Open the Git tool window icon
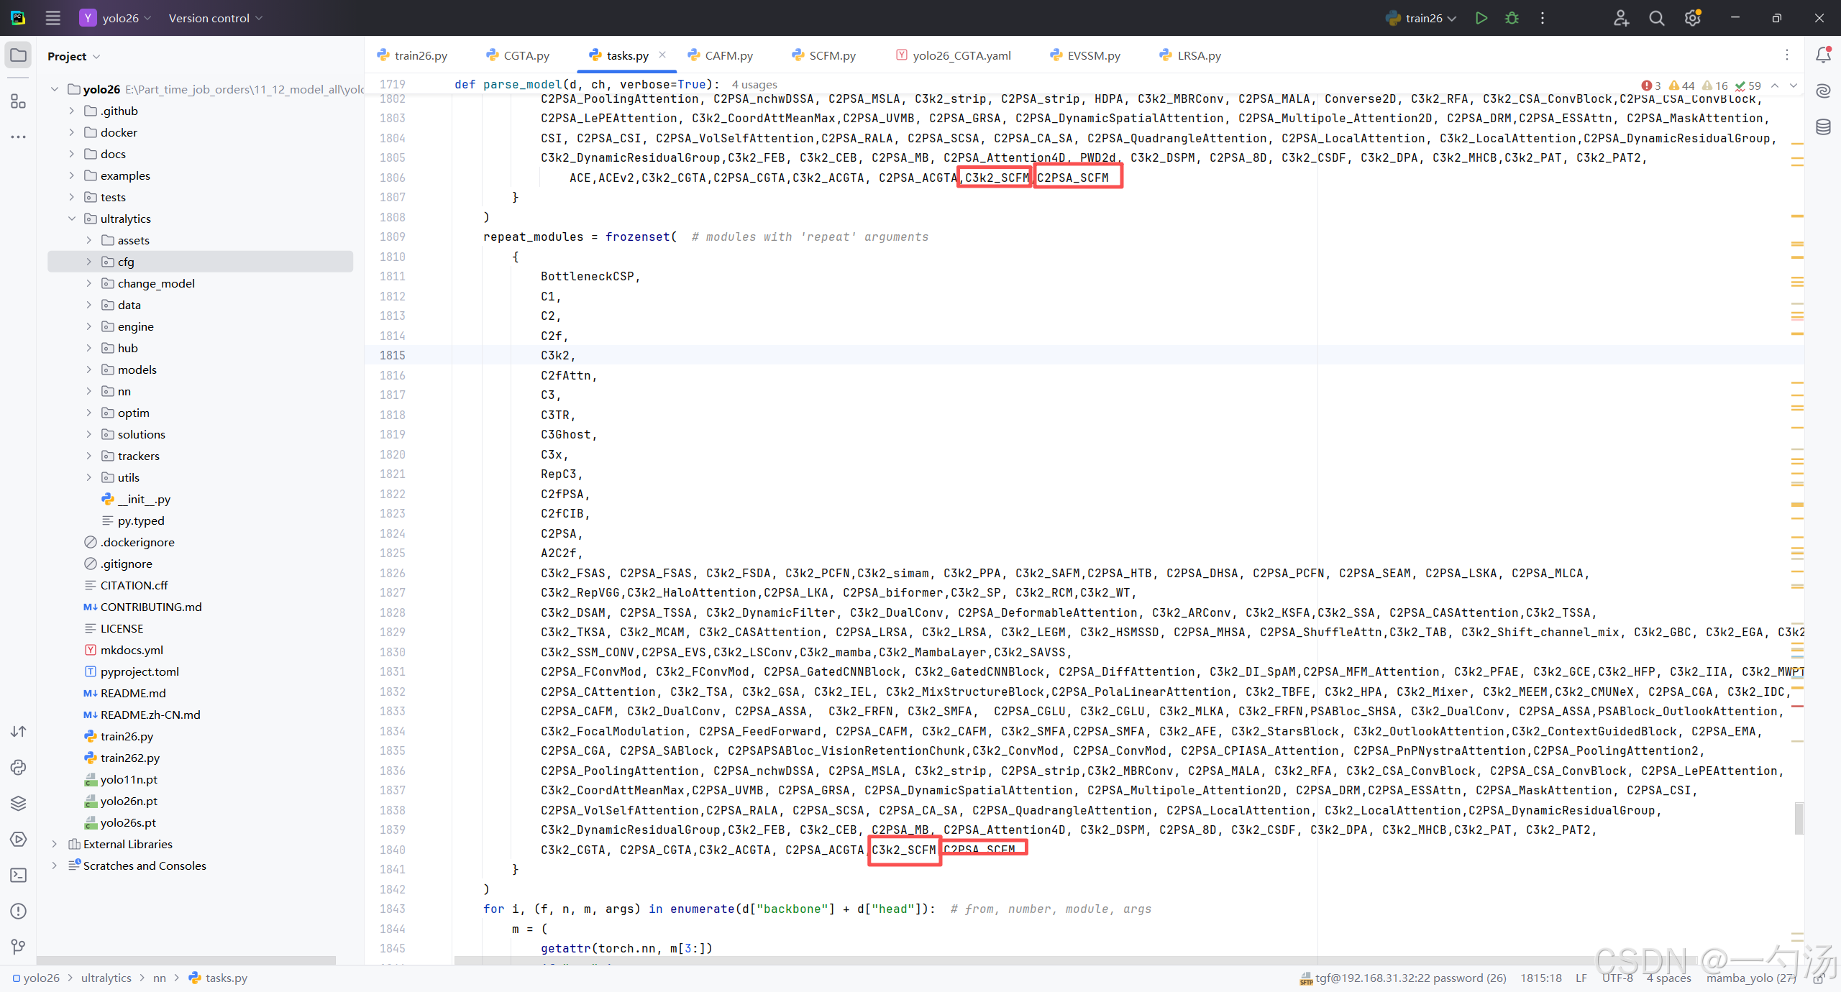The image size is (1841, 992). tap(19, 947)
